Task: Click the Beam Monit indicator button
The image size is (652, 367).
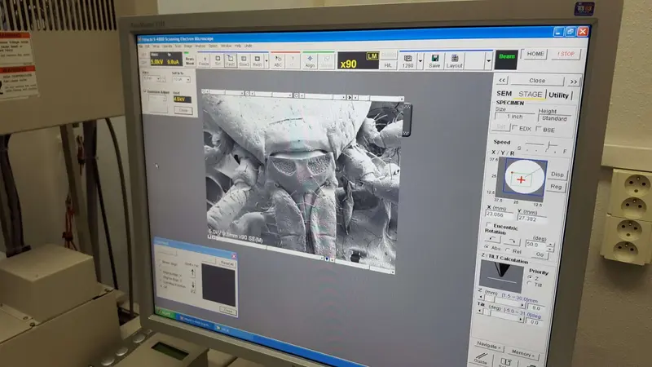Action: pos(190,60)
